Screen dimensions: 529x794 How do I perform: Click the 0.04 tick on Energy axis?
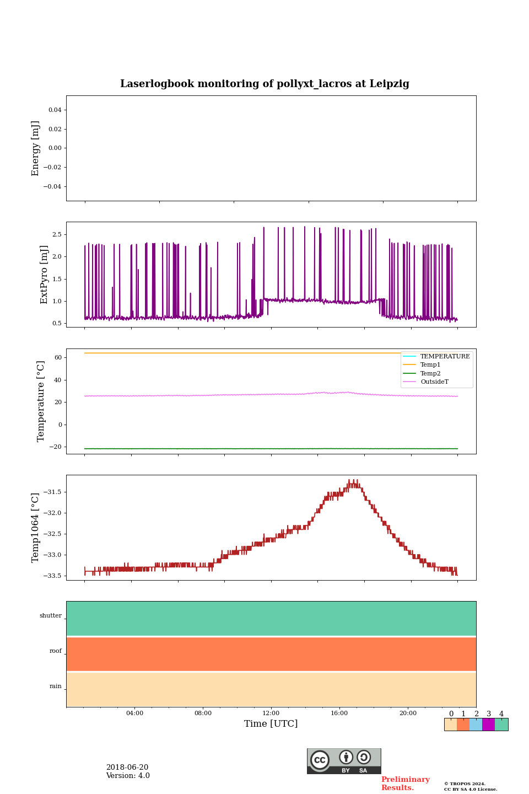point(55,110)
